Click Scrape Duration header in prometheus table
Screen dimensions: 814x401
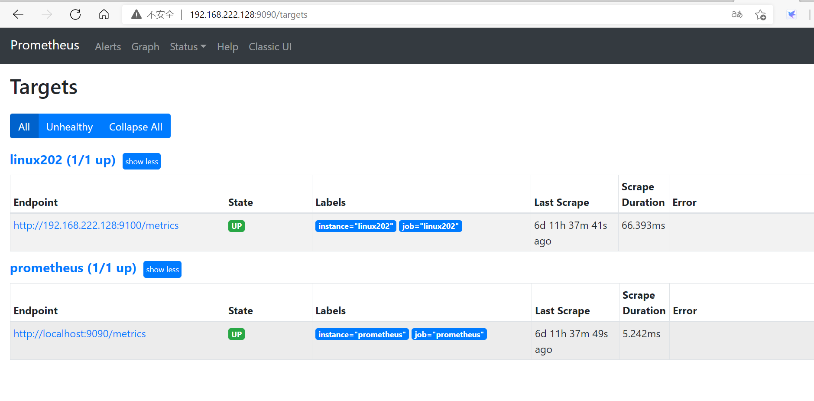point(644,303)
